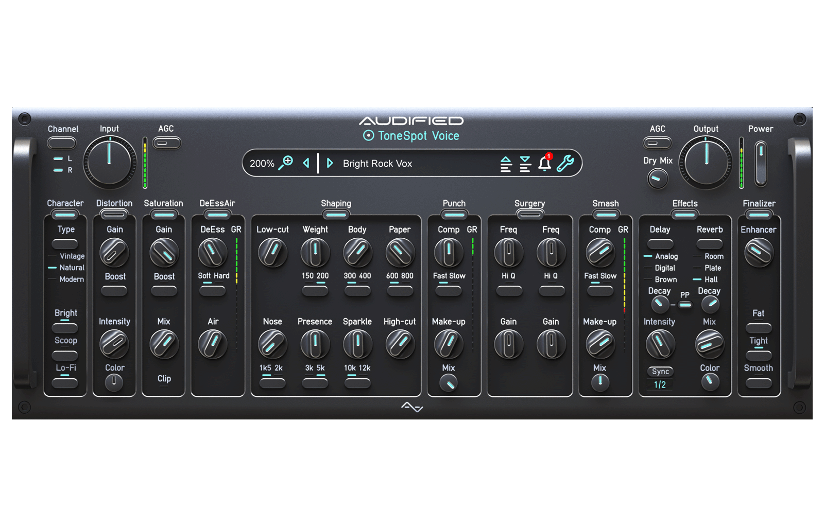Click the Dry Mix knob
This screenshot has height=526, width=824.
[x=657, y=179]
